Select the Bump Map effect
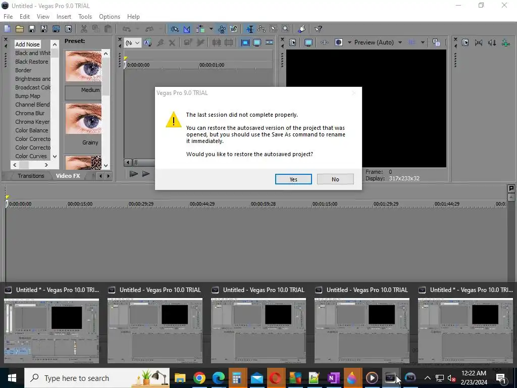 point(28,96)
